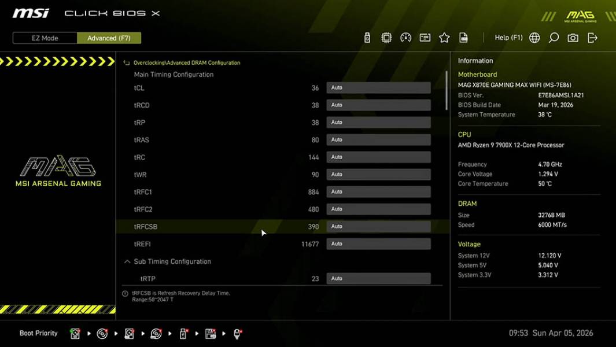The image size is (616, 347).
Task: Open the tREFI Auto dropdown
Action: pos(378,243)
